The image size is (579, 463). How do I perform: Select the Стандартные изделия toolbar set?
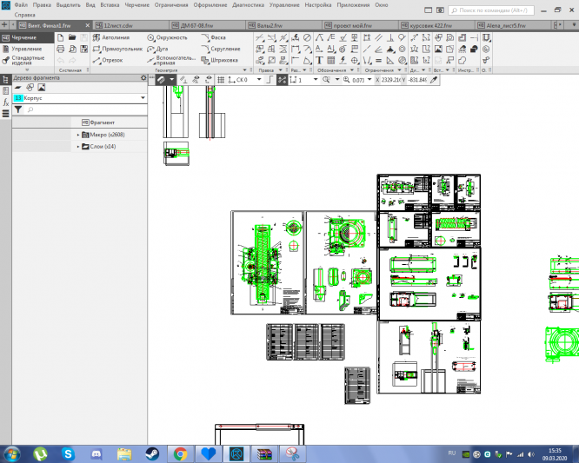point(27,61)
